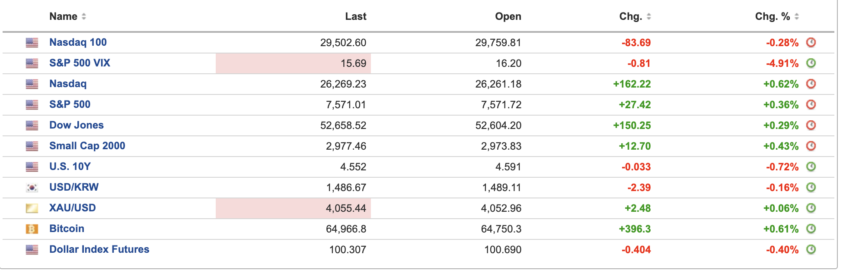Click the Open column header
843x270 pixels.
click(508, 16)
